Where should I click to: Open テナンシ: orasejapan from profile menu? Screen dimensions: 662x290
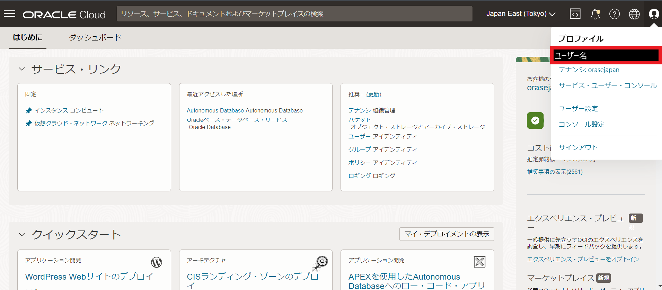(x=589, y=70)
